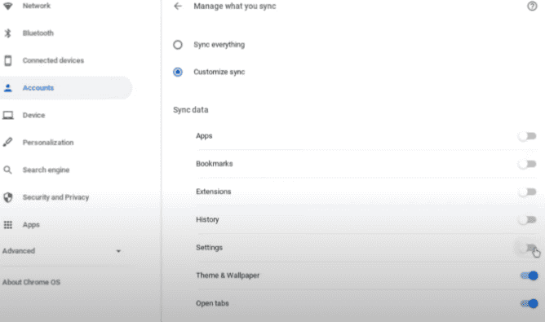The height and width of the screenshot is (322, 545).
Task: Click the 'Sync data' heading
Action: point(190,110)
